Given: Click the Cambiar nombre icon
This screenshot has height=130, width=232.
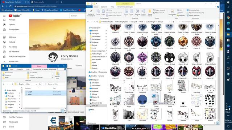Looking at the screenshot, I should point(143,11).
